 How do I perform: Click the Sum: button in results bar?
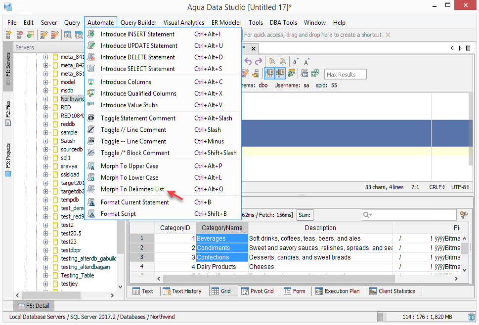coord(305,215)
